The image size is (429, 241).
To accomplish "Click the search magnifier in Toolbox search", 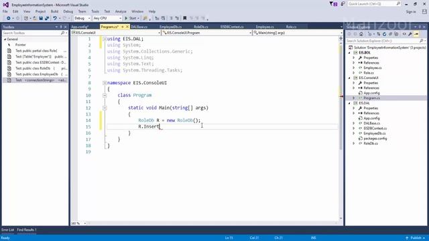I will 62,33.
